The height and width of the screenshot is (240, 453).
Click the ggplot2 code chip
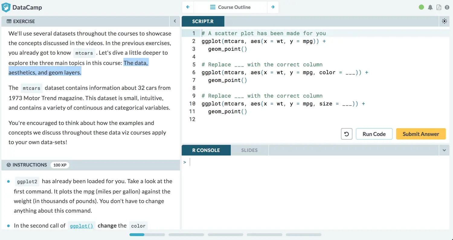[x=27, y=182]
